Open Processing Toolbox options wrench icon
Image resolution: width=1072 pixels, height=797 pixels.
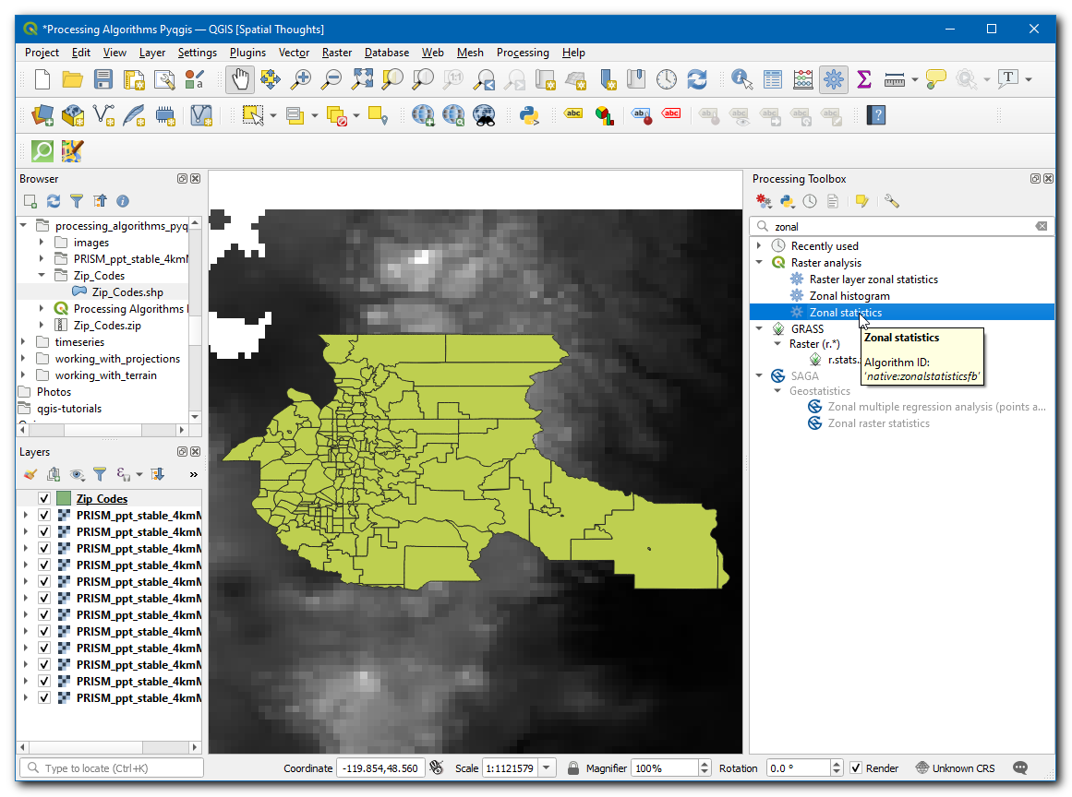[891, 201]
